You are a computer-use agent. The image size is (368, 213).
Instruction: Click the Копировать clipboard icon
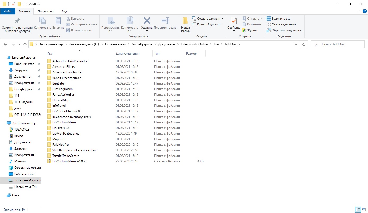(x=42, y=23)
